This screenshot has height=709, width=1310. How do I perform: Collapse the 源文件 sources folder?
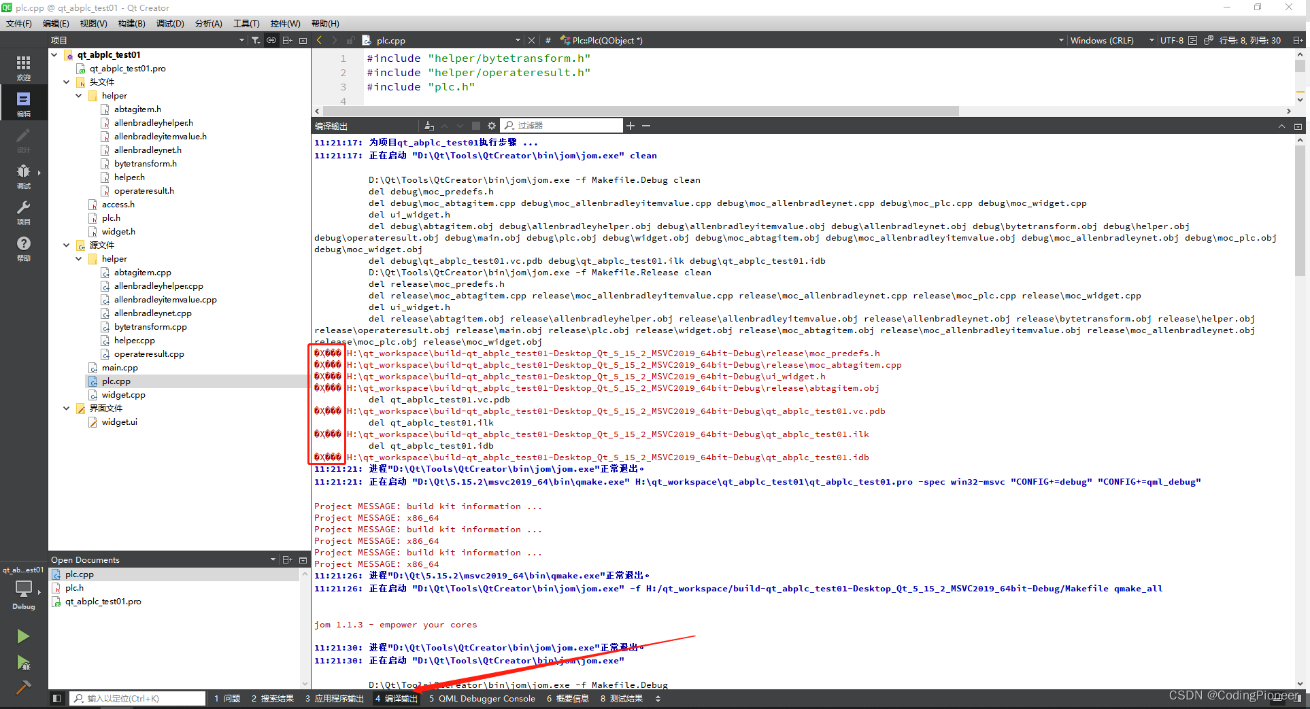point(67,245)
